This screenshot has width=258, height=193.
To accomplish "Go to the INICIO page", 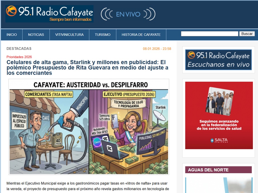I will (x=12, y=35).
